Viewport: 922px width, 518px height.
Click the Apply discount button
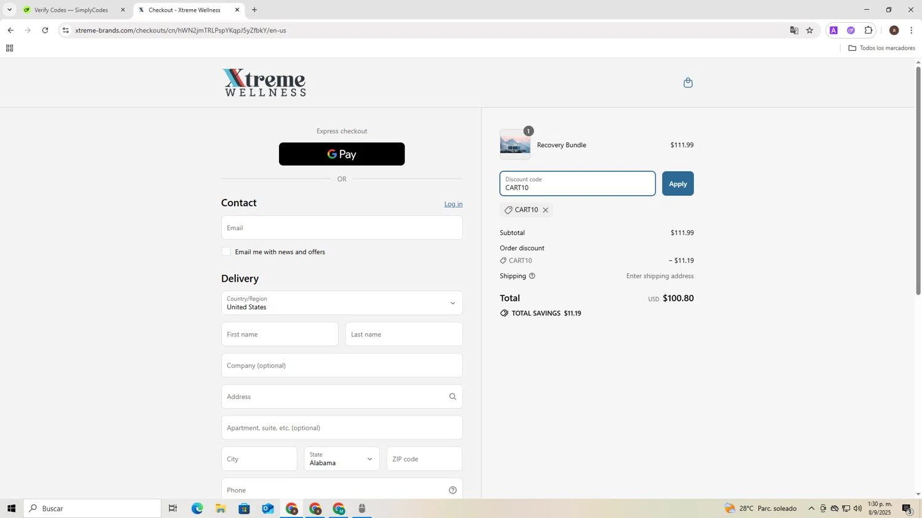(x=678, y=184)
